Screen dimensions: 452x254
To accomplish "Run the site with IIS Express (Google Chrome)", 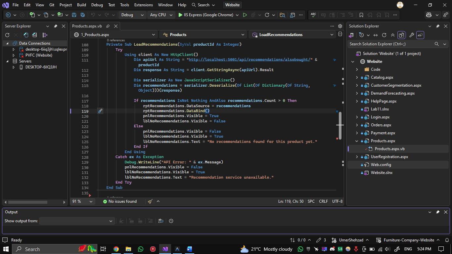I will (206, 15).
